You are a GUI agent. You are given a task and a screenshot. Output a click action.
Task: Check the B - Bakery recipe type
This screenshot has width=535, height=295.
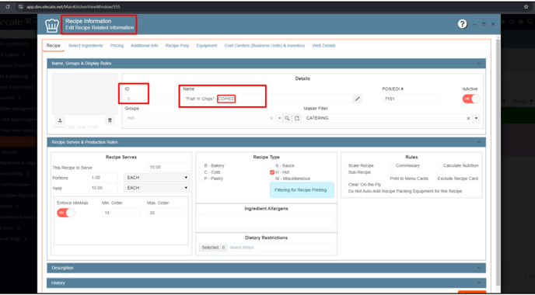[201, 166]
